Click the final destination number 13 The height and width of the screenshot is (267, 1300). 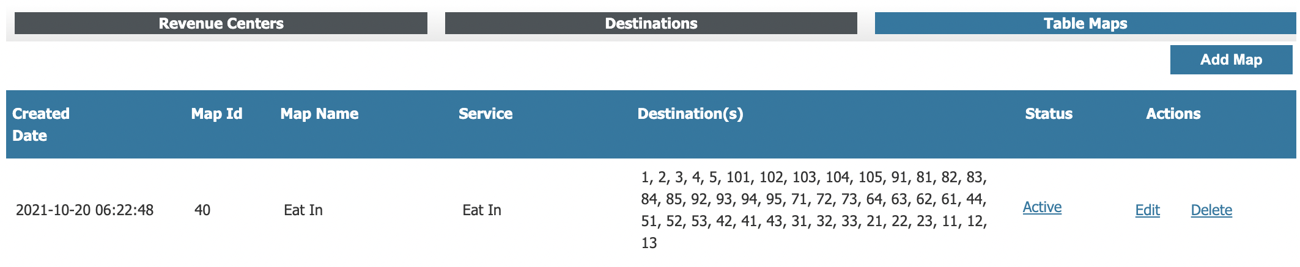coord(649,243)
